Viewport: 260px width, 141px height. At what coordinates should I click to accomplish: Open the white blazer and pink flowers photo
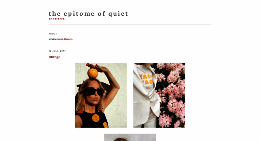coord(159,95)
